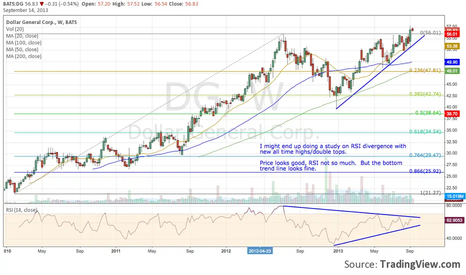
Task: Click the September 14, 2013 date
Action: (x=25, y=10)
